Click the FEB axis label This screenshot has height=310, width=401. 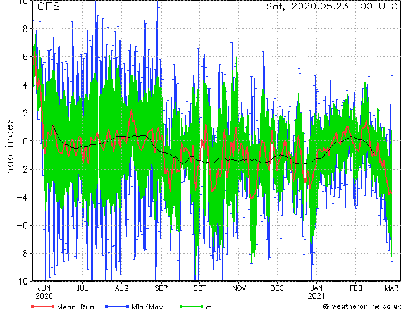pos(356,288)
